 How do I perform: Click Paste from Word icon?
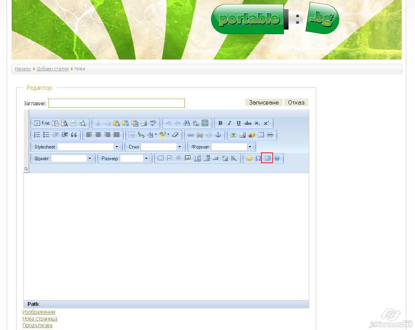click(135, 123)
